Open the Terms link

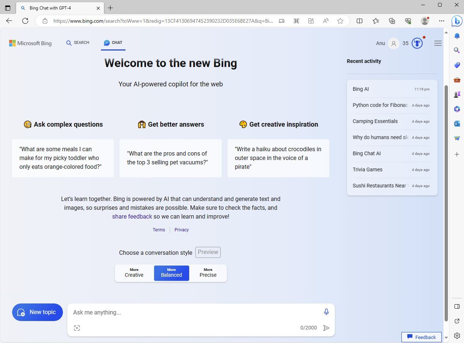point(159,230)
